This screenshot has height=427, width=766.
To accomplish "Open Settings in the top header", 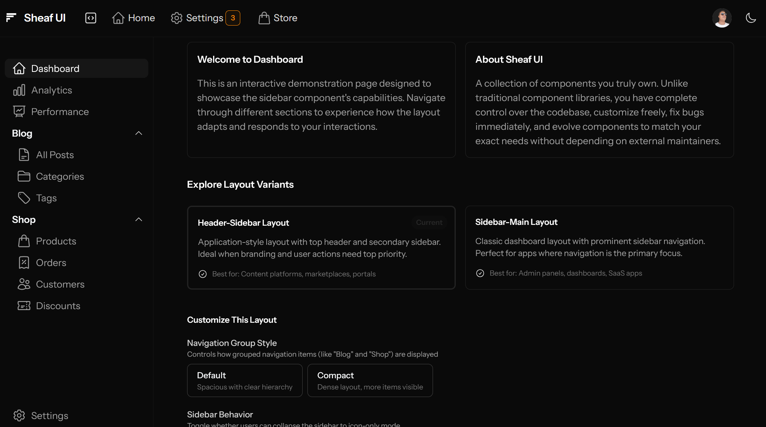I will tap(205, 18).
